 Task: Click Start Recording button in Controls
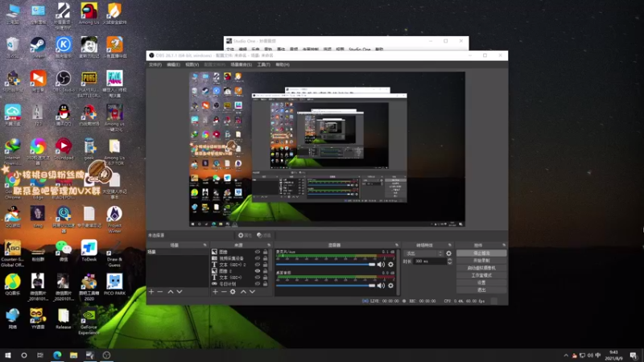click(481, 261)
